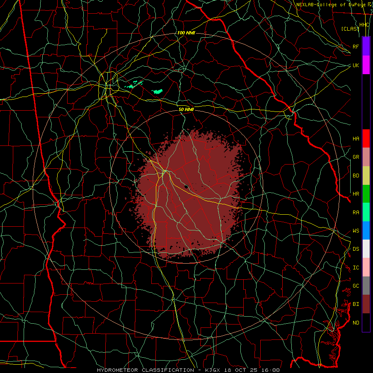The height and width of the screenshot is (373, 373).
Task: Select the salmon GR legend swatch
Action: (x=366, y=157)
